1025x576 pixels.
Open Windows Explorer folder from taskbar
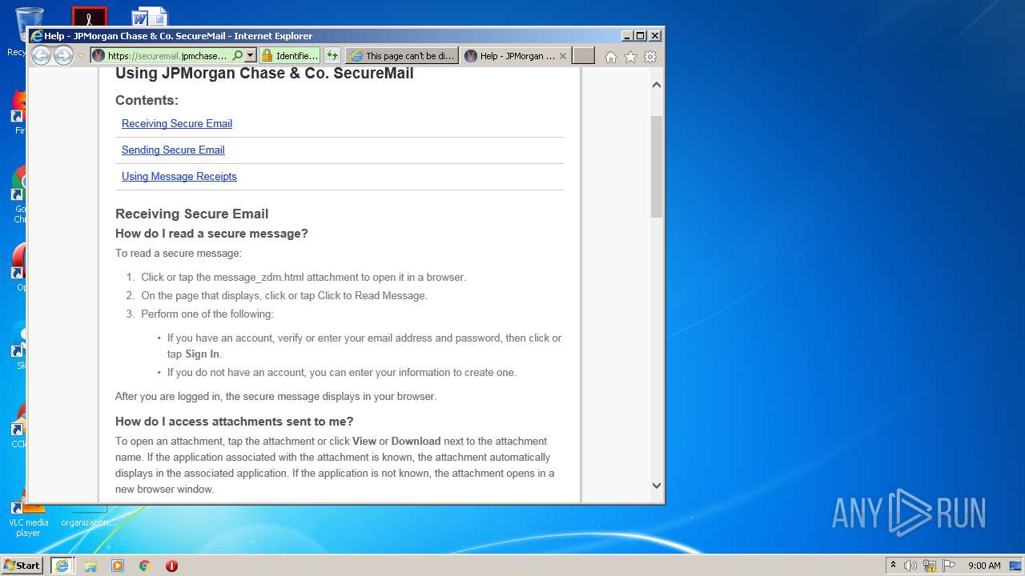(90, 566)
